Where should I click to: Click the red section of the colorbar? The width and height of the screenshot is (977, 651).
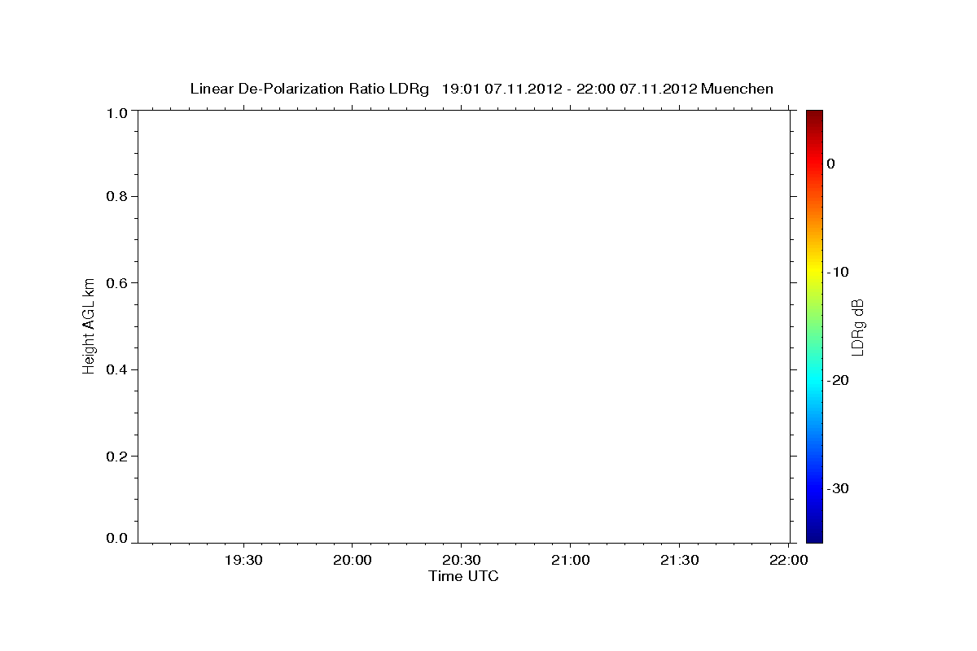point(814,163)
